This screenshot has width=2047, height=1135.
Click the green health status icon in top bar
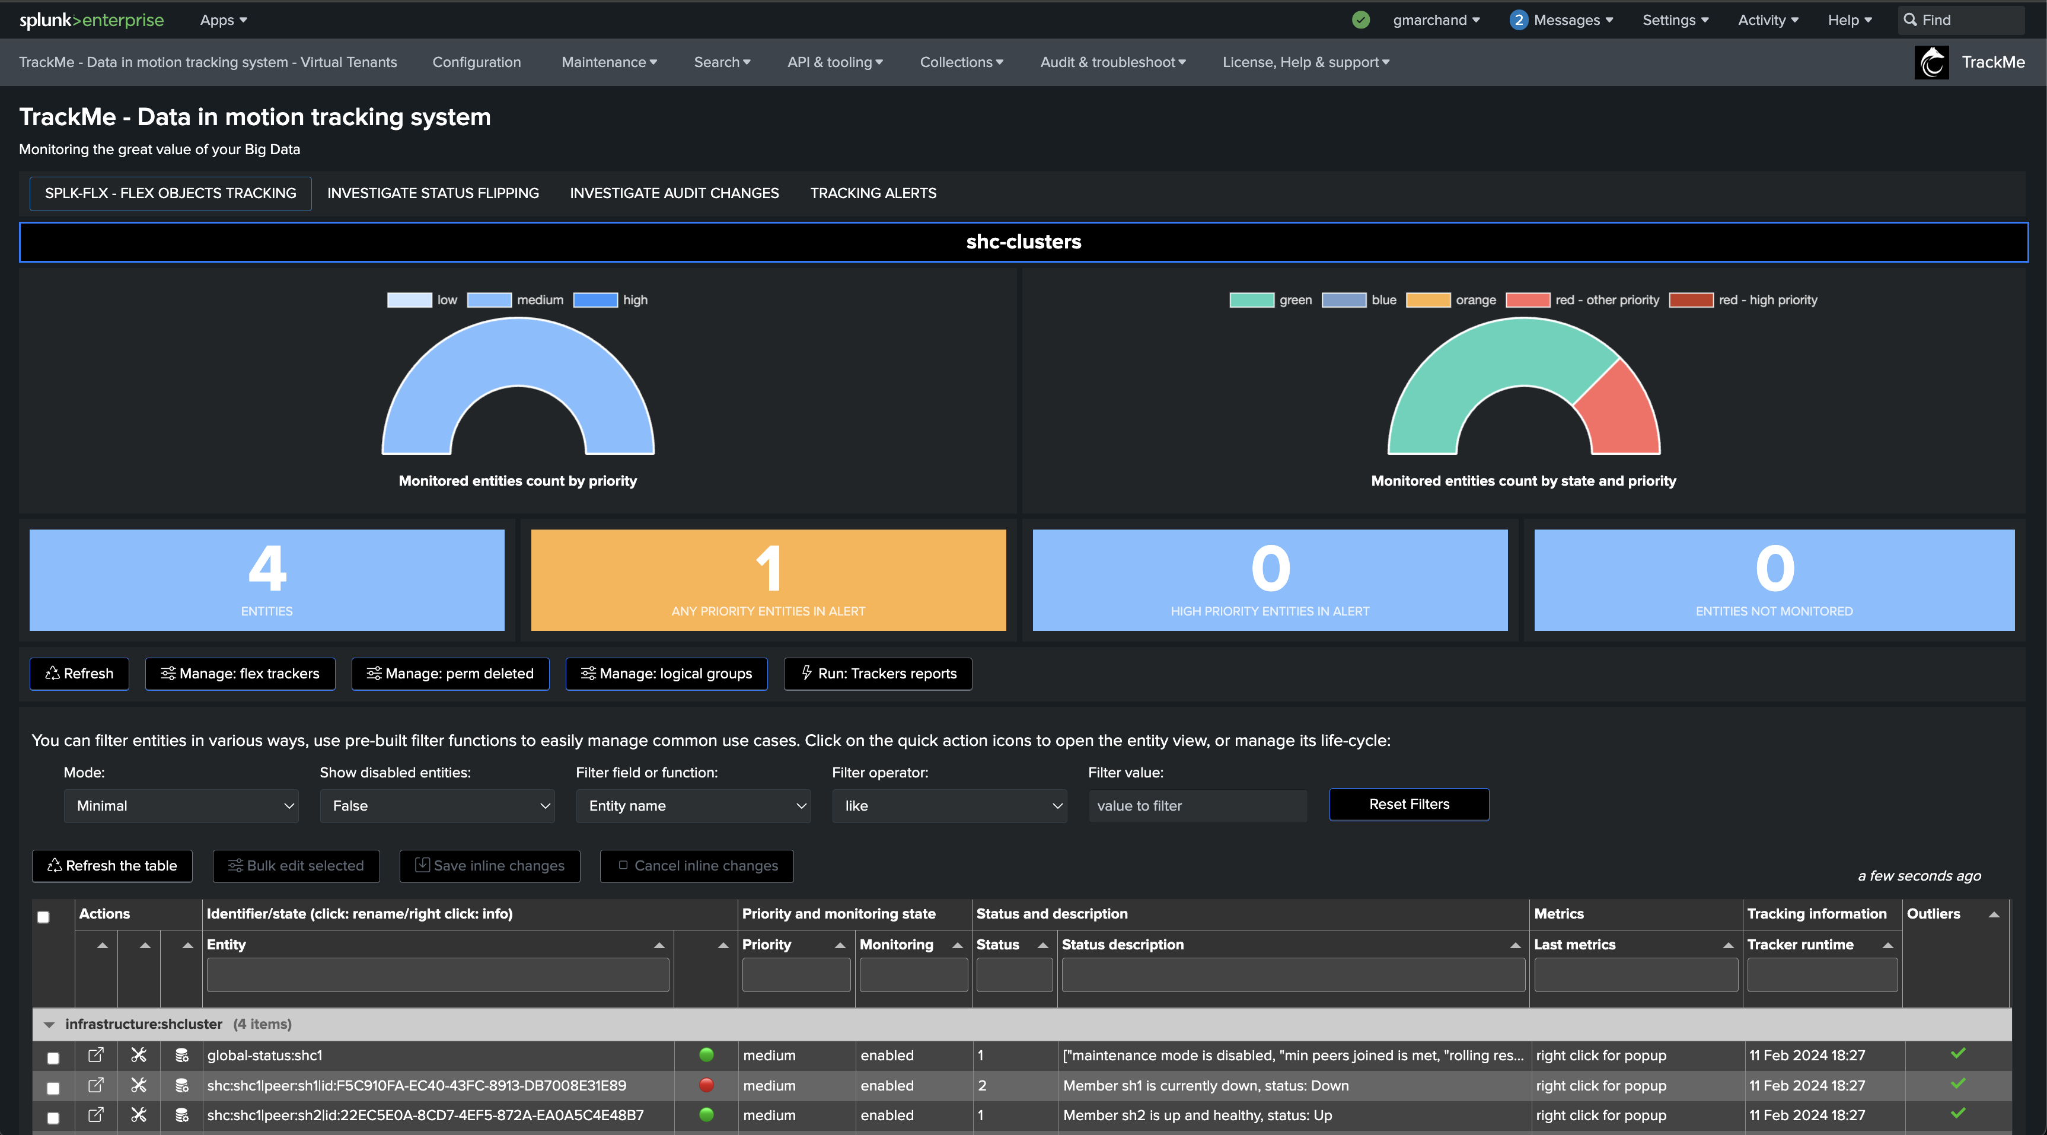coord(1360,20)
